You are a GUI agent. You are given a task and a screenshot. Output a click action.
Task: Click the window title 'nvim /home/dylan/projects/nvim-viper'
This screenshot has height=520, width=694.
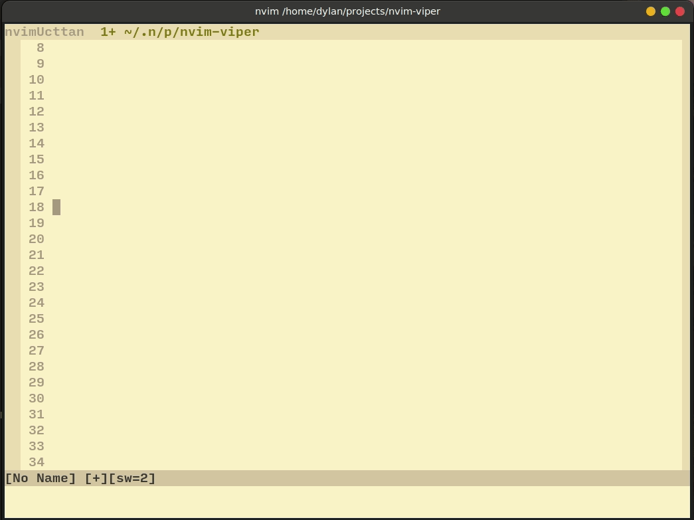click(x=347, y=11)
